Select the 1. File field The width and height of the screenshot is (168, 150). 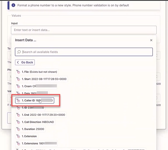pos(37,72)
